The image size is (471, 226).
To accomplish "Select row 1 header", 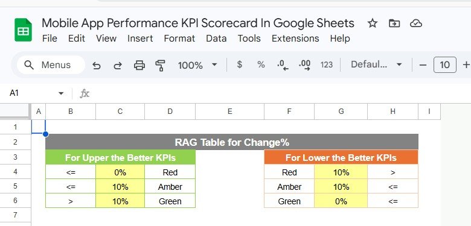I will tap(15, 127).
